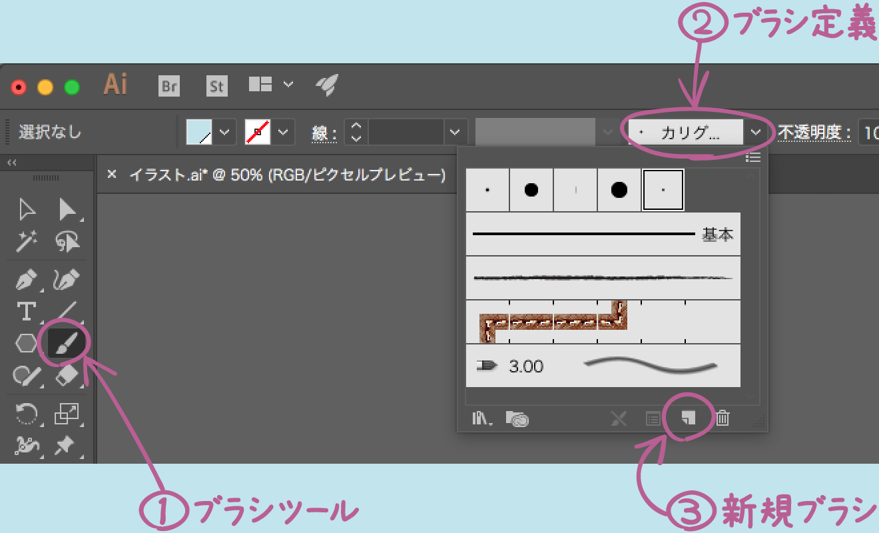Open the brush panel flyout menu

click(x=753, y=157)
